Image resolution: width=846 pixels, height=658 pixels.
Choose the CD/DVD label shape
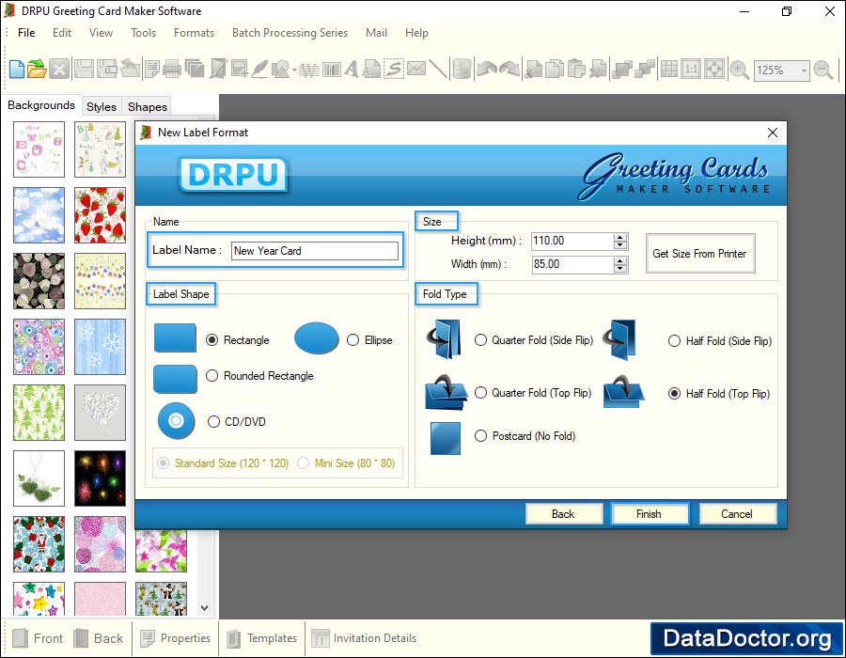(213, 421)
